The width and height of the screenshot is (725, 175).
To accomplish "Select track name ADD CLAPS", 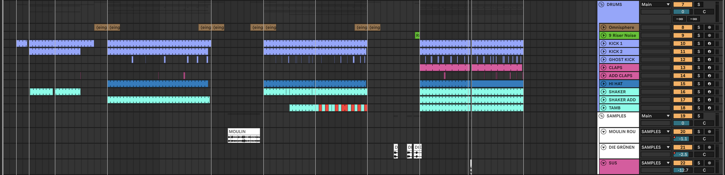I will pos(620,76).
